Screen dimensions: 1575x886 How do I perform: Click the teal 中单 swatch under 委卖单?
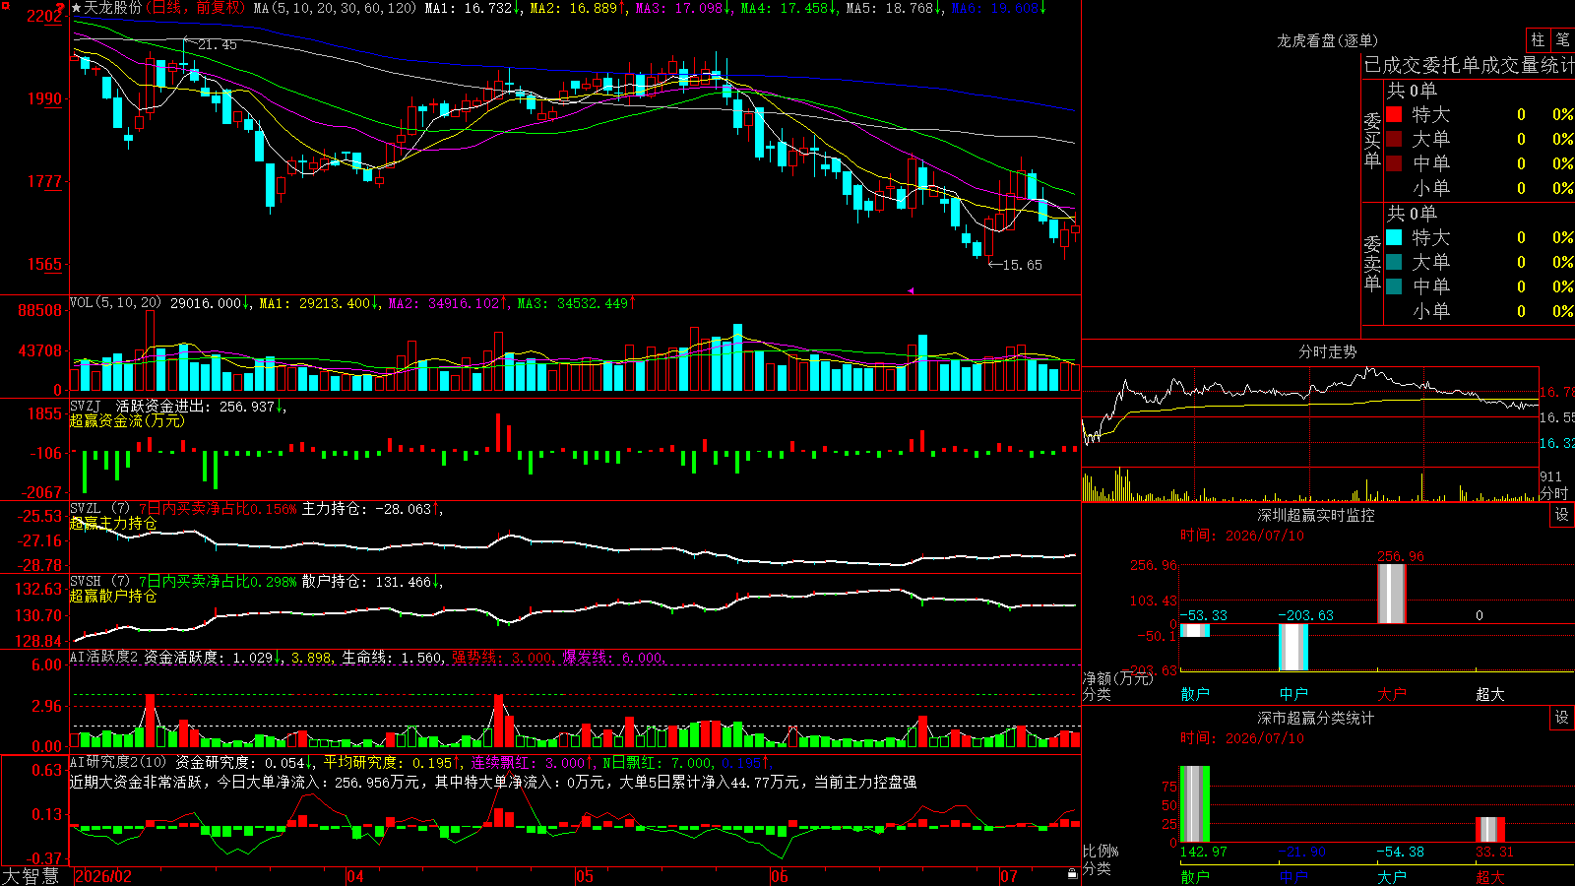[1394, 286]
